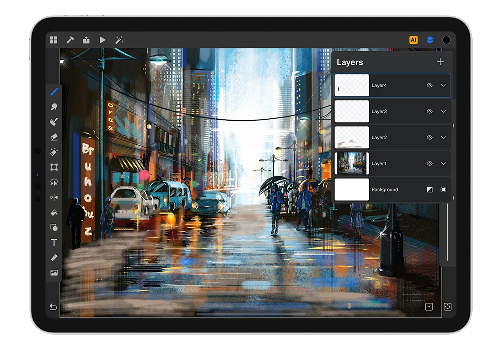
Task: Expand Layer1 options chevron
Action: pyautogui.click(x=443, y=163)
